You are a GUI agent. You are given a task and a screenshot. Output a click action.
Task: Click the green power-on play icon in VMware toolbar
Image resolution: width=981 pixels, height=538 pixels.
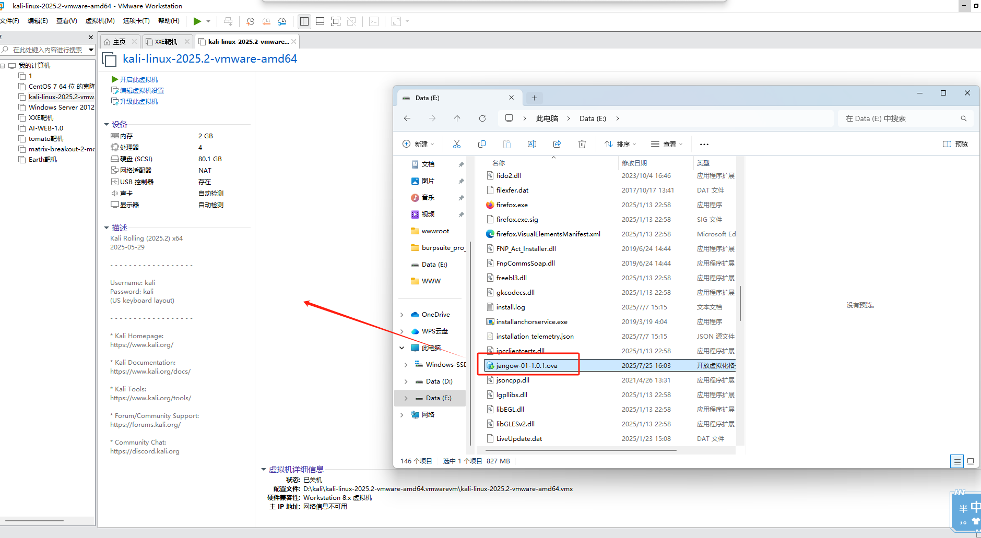pyautogui.click(x=197, y=21)
